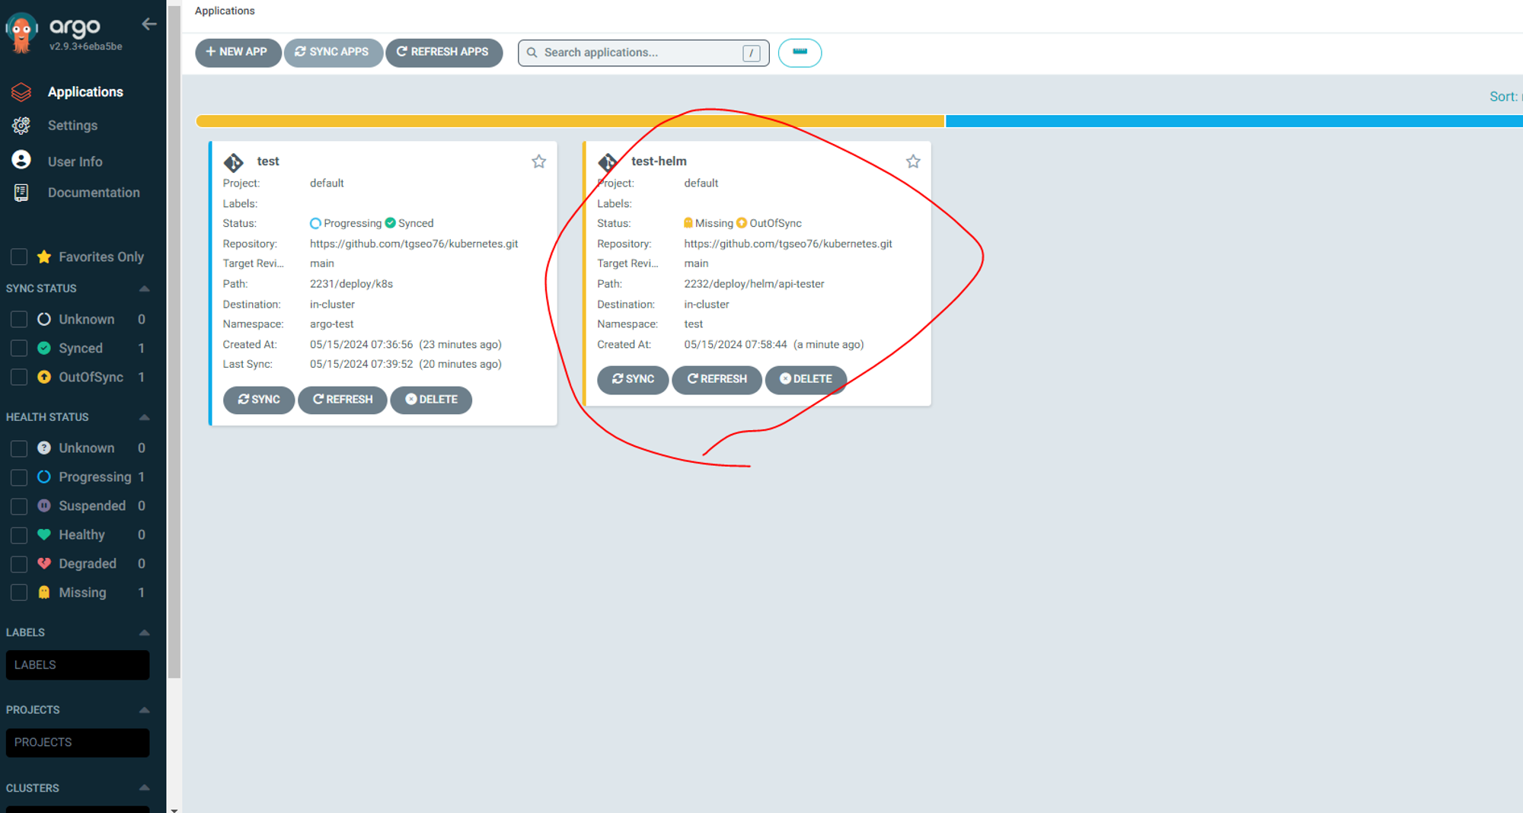The image size is (1523, 813).
Task: Check the Degraded health filter
Action: 19,564
